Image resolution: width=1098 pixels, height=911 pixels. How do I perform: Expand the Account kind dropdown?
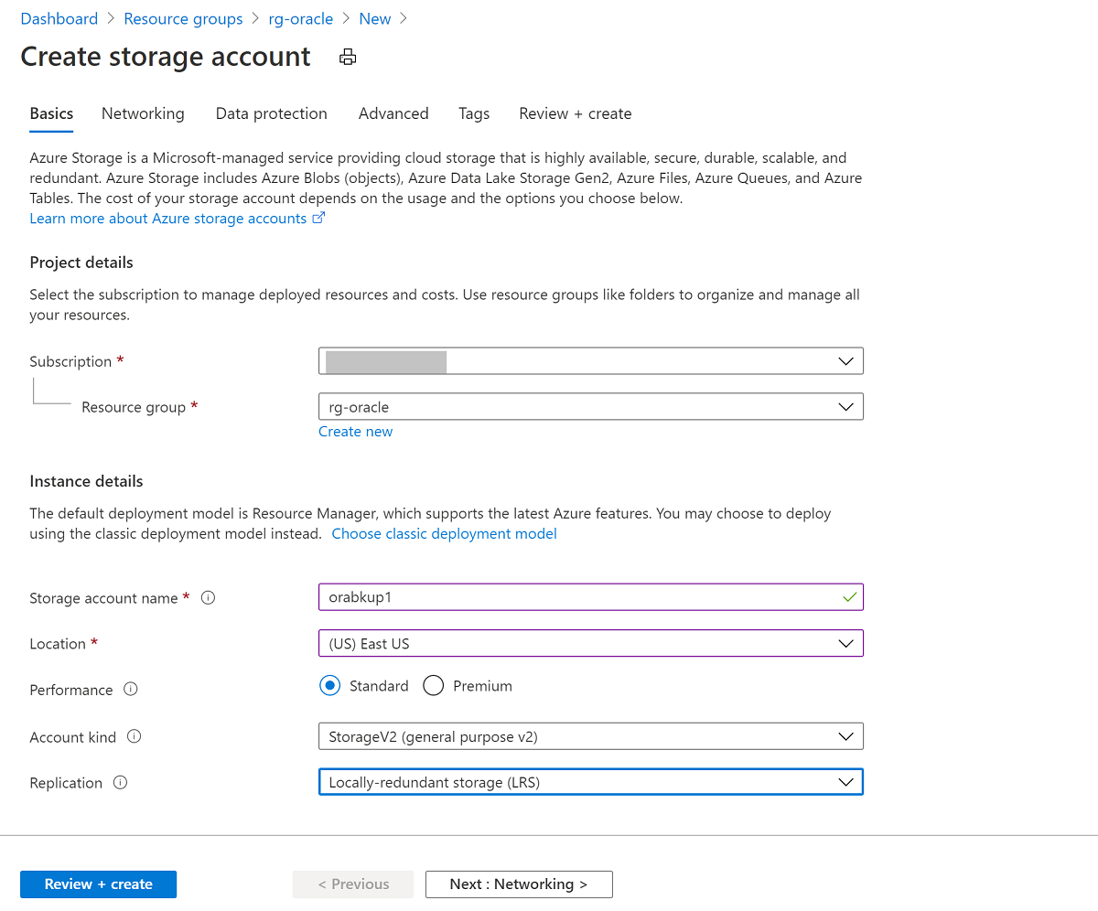pos(590,736)
